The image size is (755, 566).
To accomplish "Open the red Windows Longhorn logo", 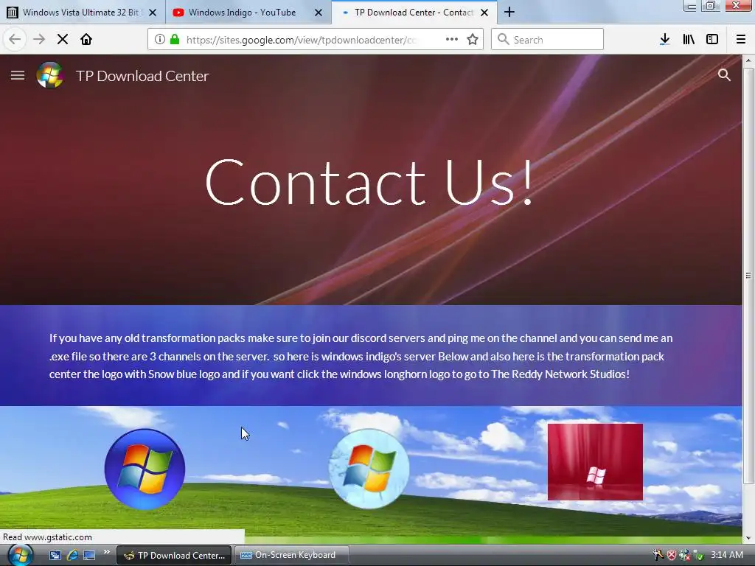I will coord(595,461).
